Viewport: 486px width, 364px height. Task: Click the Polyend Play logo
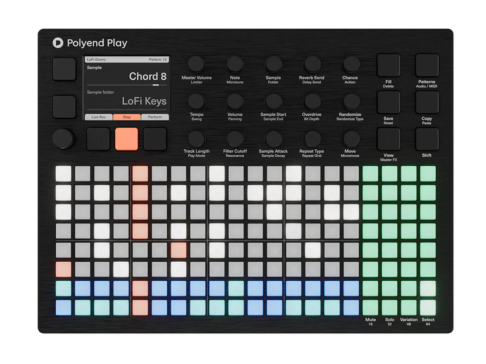point(90,43)
